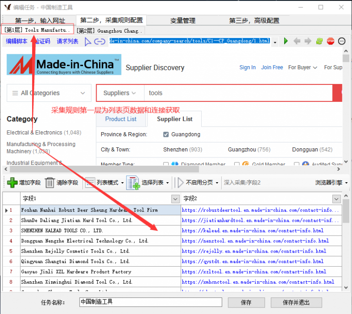Open the Supplier List tab
The width and height of the screenshot is (352, 314).
175,119
